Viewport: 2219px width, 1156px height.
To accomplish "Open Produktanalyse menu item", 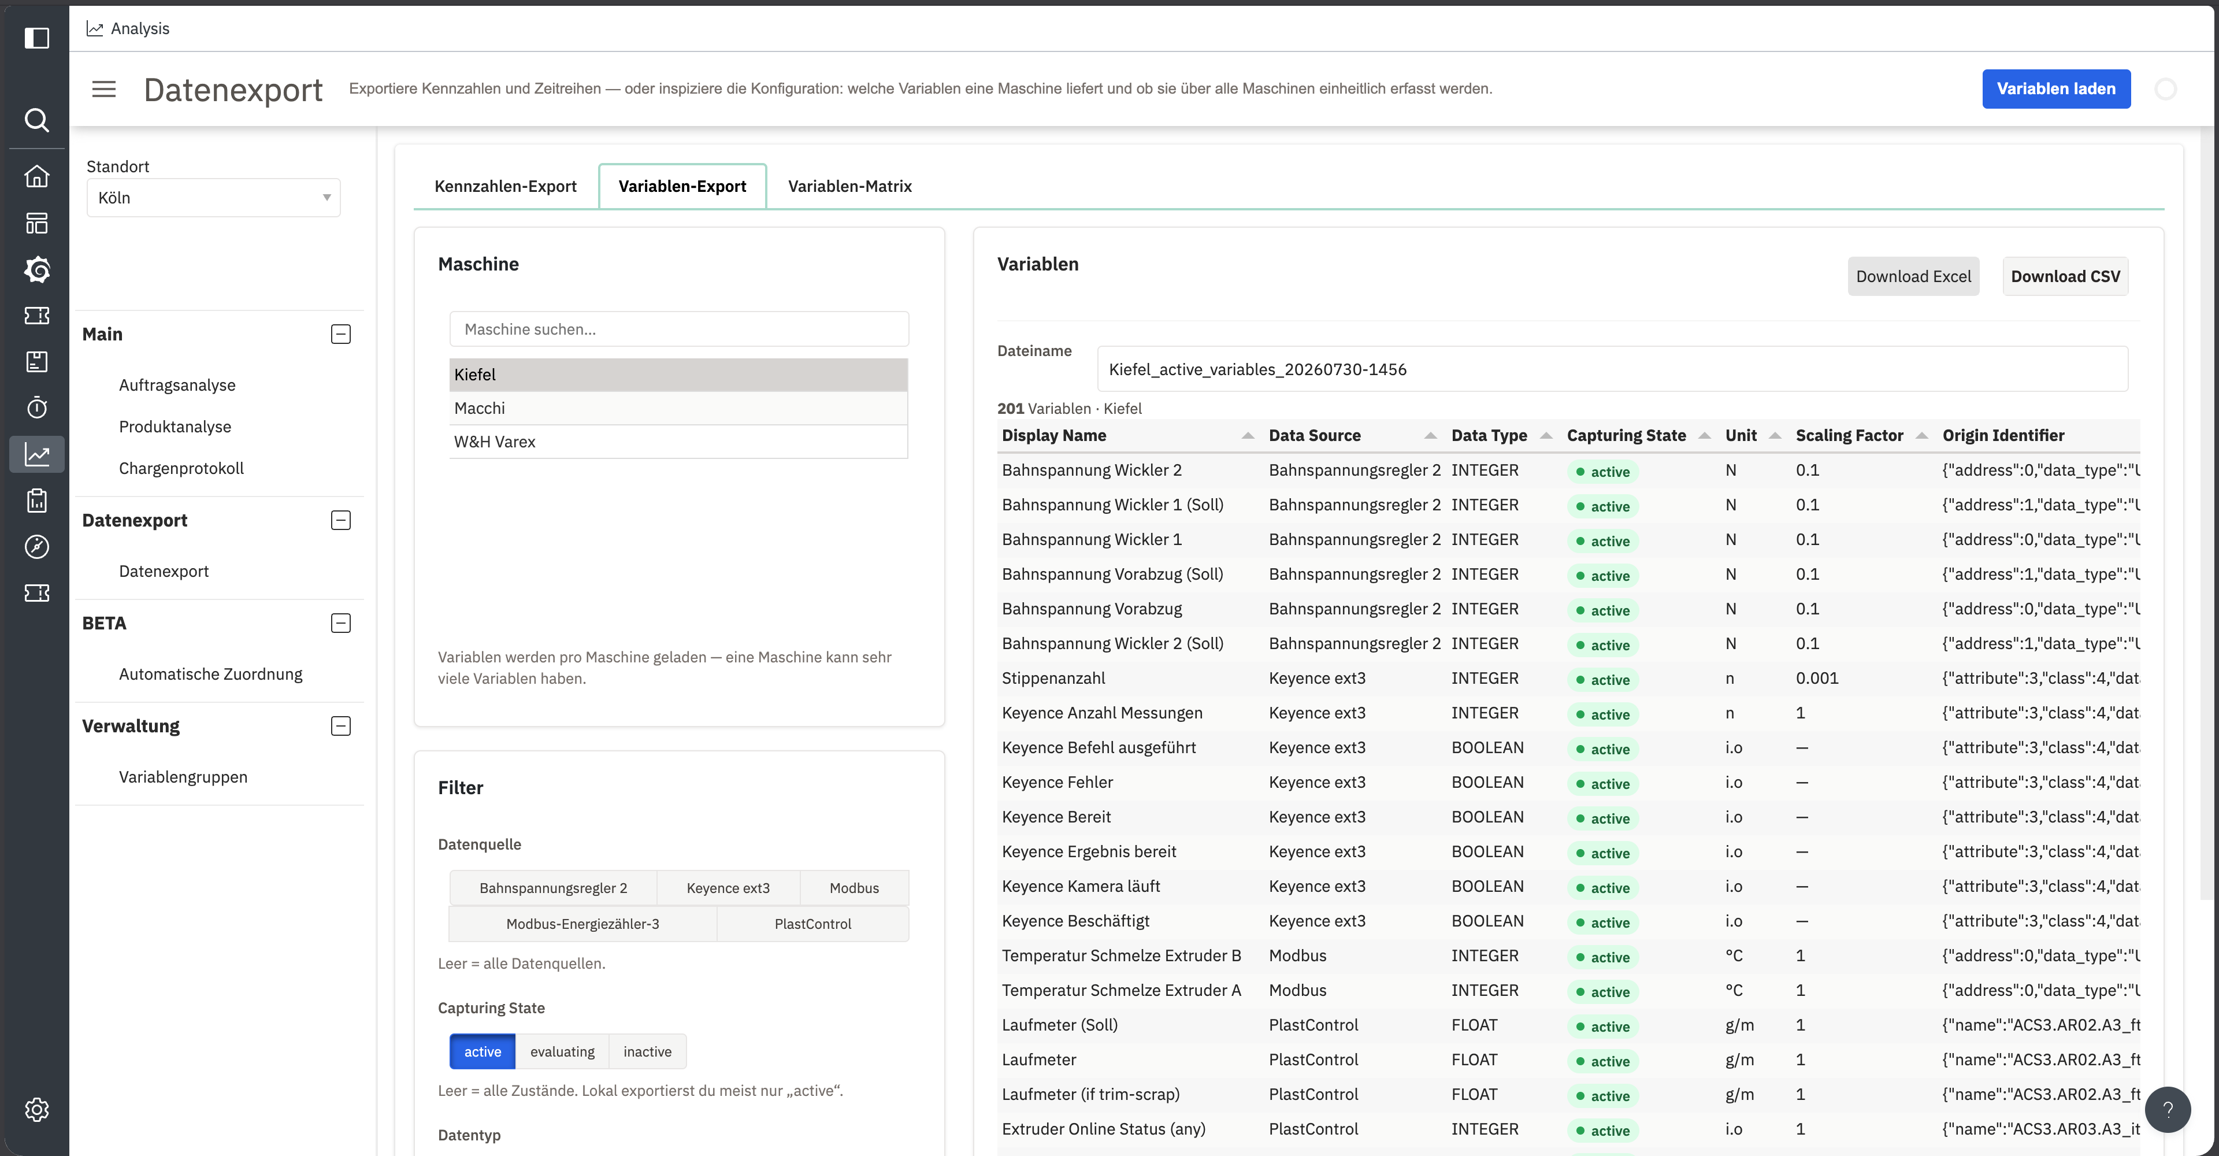I will pos(175,427).
